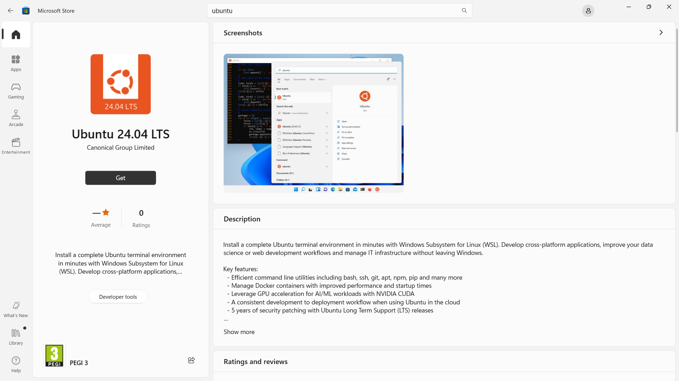Screen dimensions: 679x381
Task: Expand the full description with Show more
Action: tap(238, 332)
